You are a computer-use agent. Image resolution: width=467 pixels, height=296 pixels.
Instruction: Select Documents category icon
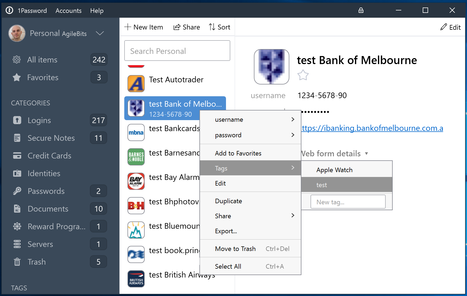[x=17, y=209]
